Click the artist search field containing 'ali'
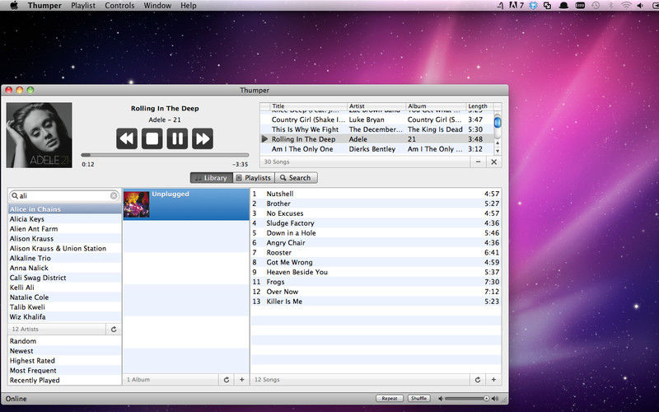Viewport: 659px width, 412px height. point(64,195)
